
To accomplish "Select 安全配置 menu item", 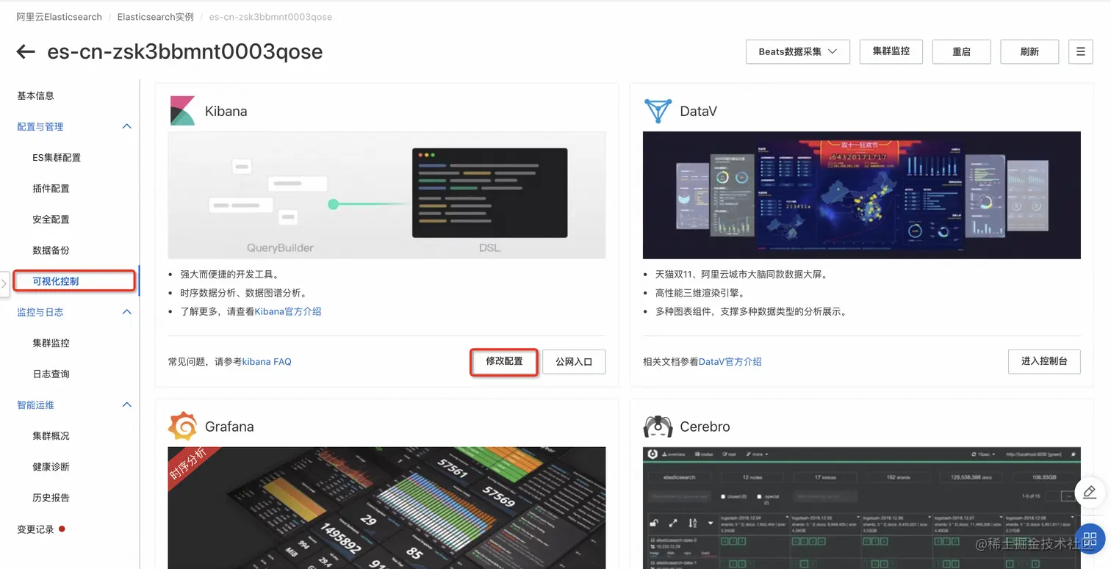I will [51, 219].
